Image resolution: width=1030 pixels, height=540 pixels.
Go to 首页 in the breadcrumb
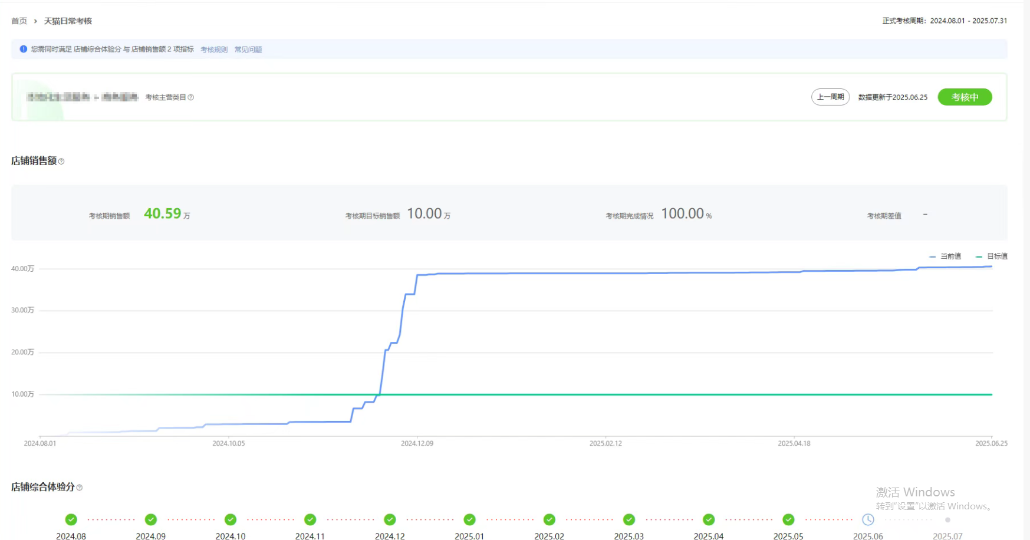coord(19,21)
